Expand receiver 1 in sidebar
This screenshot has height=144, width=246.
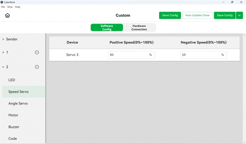click(x=3, y=52)
